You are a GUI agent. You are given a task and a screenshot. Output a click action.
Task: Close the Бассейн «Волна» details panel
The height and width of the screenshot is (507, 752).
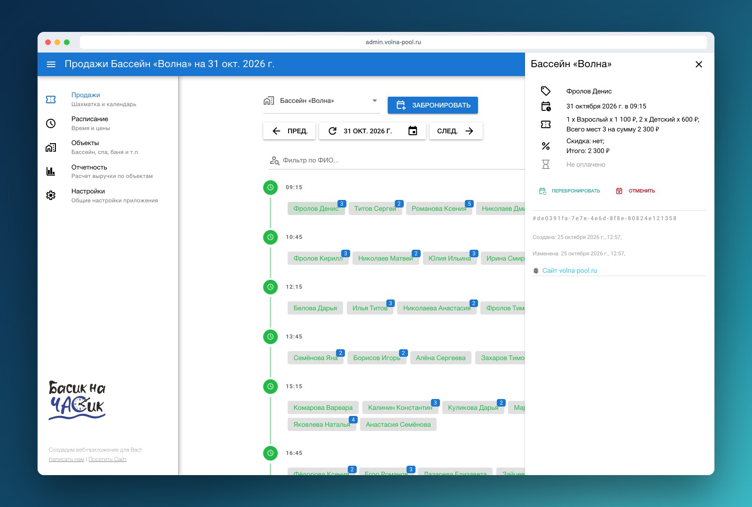pos(699,64)
